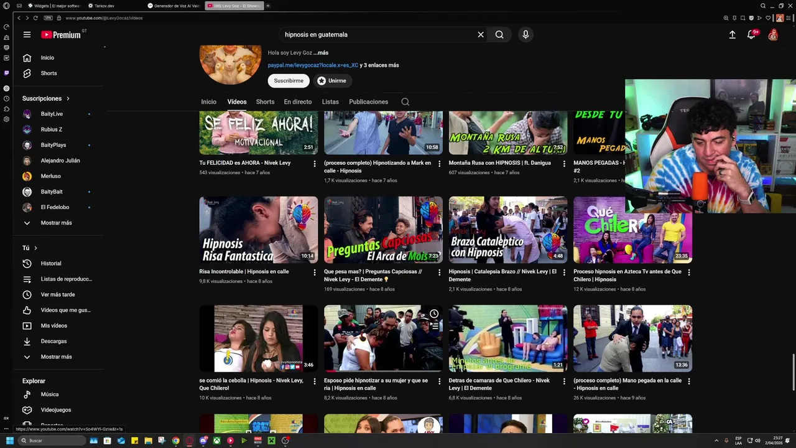The width and height of the screenshot is (796, 448).
Task: Go back with the browser back arrow
Action: click(19, 18)
